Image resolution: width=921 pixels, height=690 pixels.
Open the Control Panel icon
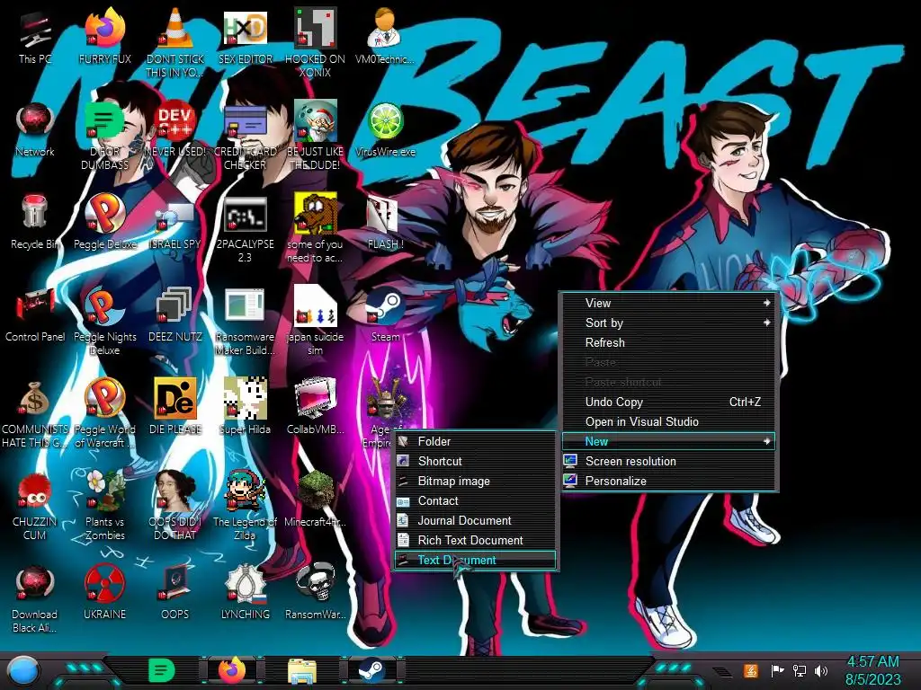[x=35, y=315]
